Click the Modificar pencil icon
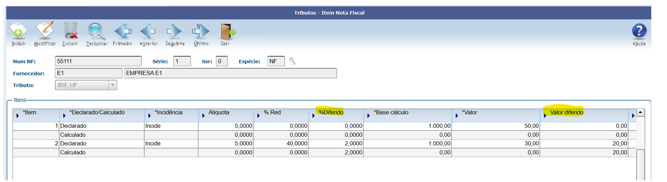This screenshot has height=182, width=667. 45,31
